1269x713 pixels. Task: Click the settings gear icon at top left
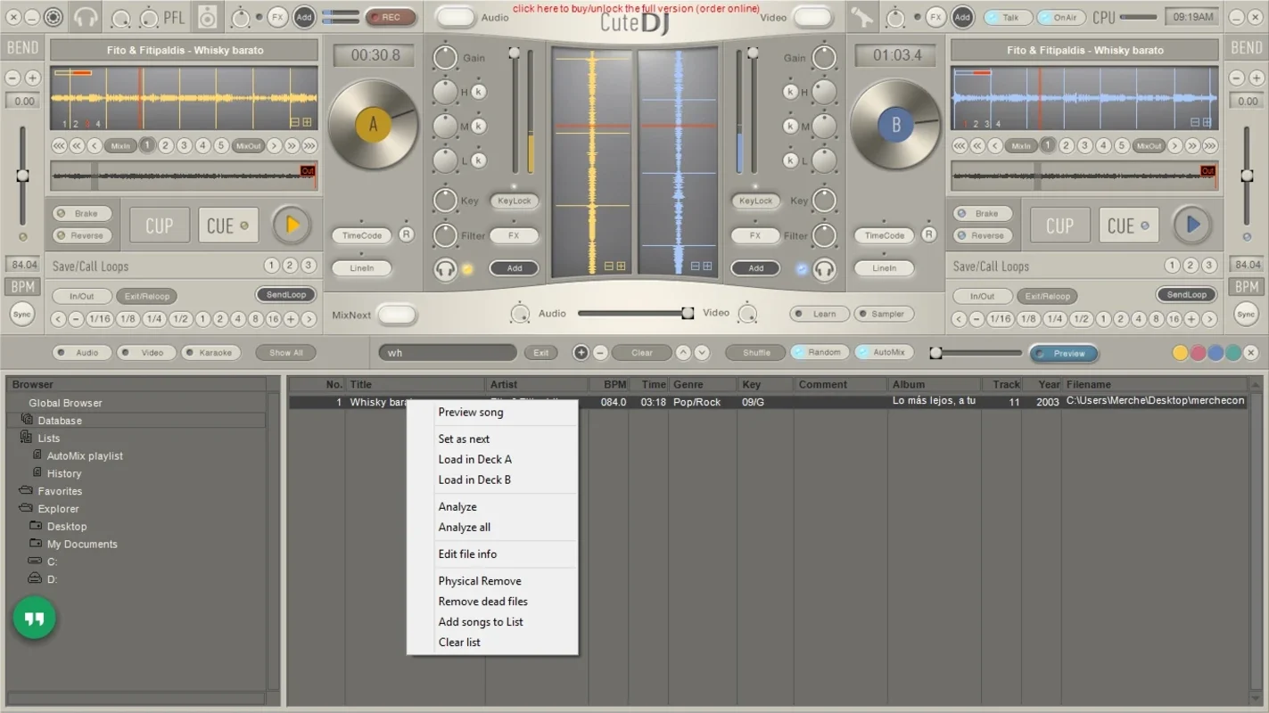pos(54,17)
